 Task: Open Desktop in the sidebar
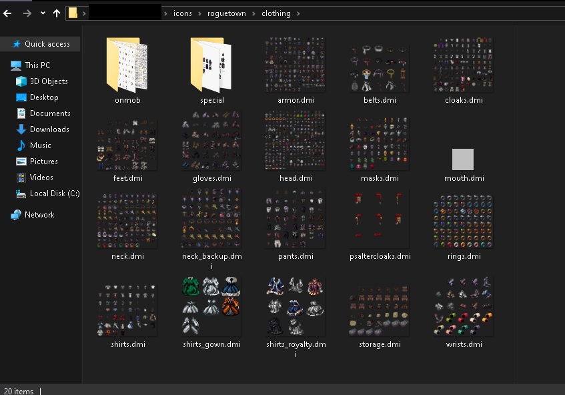[x=37, y=97]
